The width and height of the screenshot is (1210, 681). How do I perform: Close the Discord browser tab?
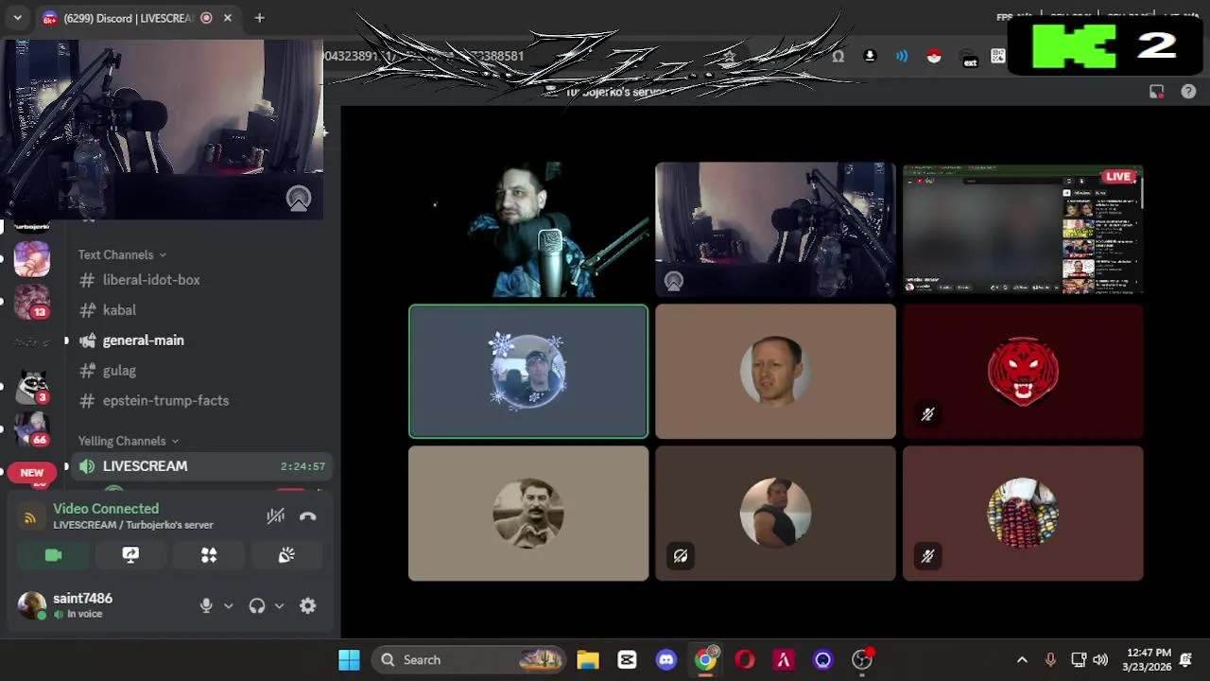coord(228,18)
